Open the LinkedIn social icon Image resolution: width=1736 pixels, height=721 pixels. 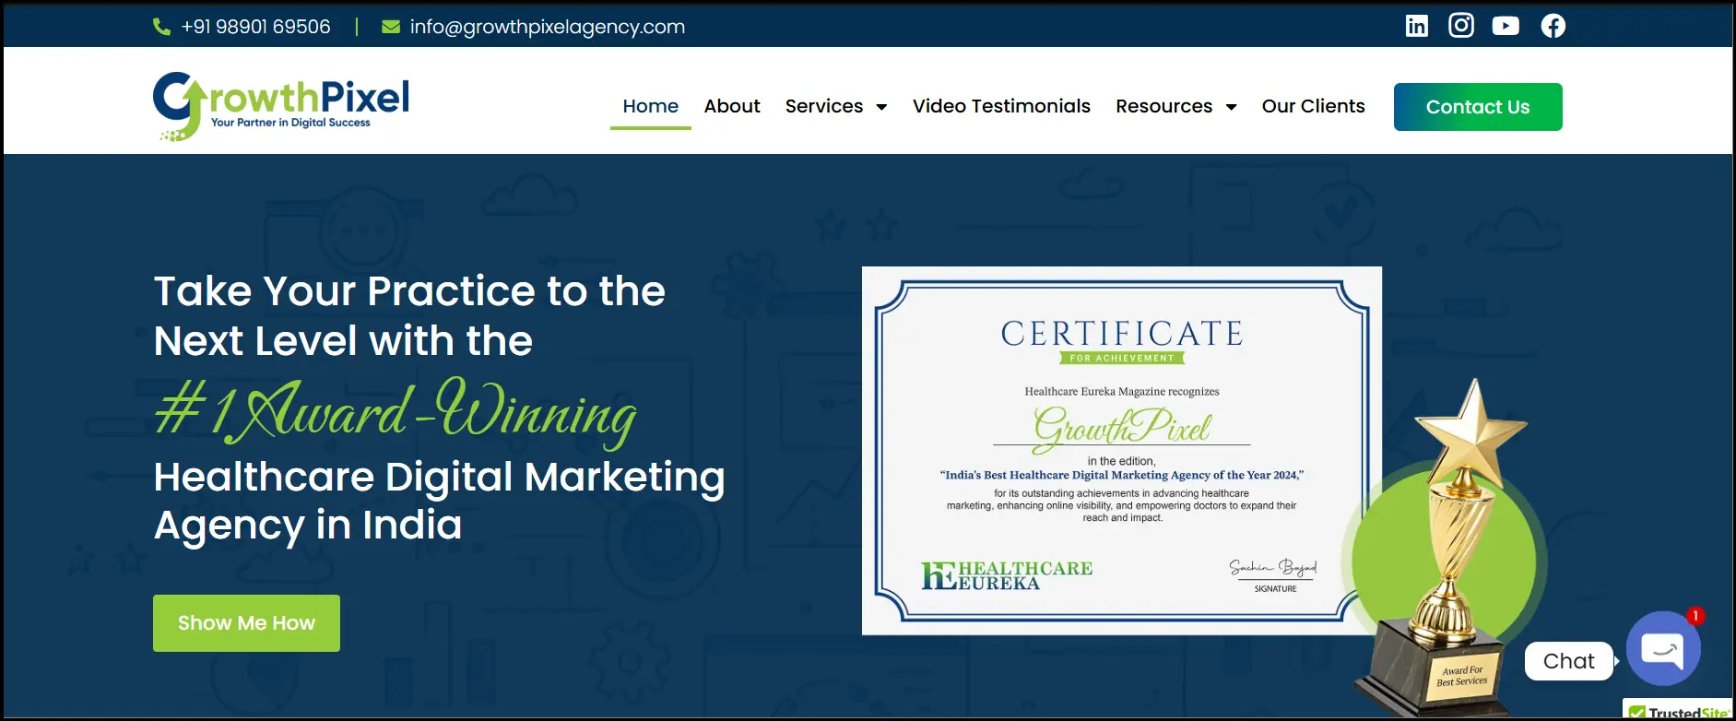pos(1416,26)
